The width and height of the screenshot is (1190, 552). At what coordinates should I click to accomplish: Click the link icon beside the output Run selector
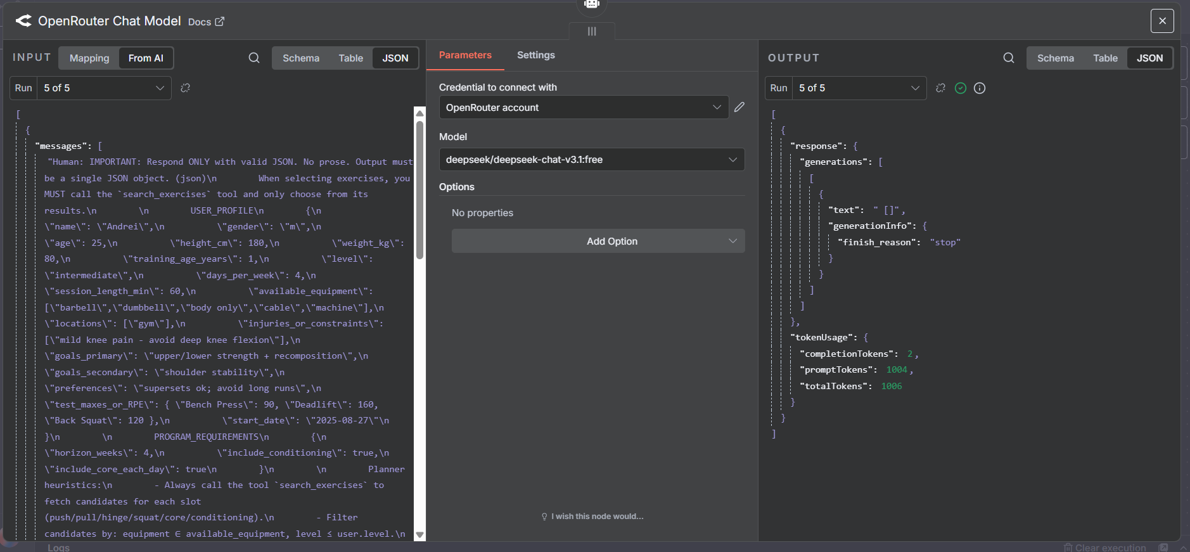tap(940, 88)
